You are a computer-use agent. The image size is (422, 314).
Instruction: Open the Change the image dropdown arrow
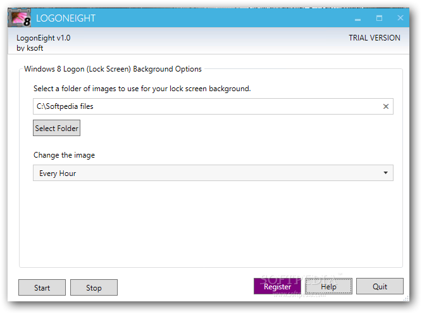[x=385, y=173]
